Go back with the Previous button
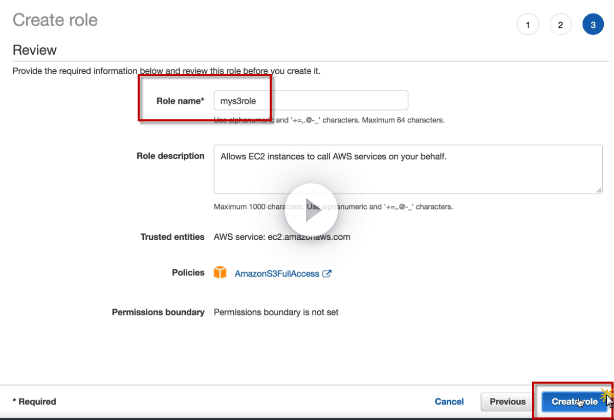Screen dimensions: 614x420 click(x=508, y=402)
